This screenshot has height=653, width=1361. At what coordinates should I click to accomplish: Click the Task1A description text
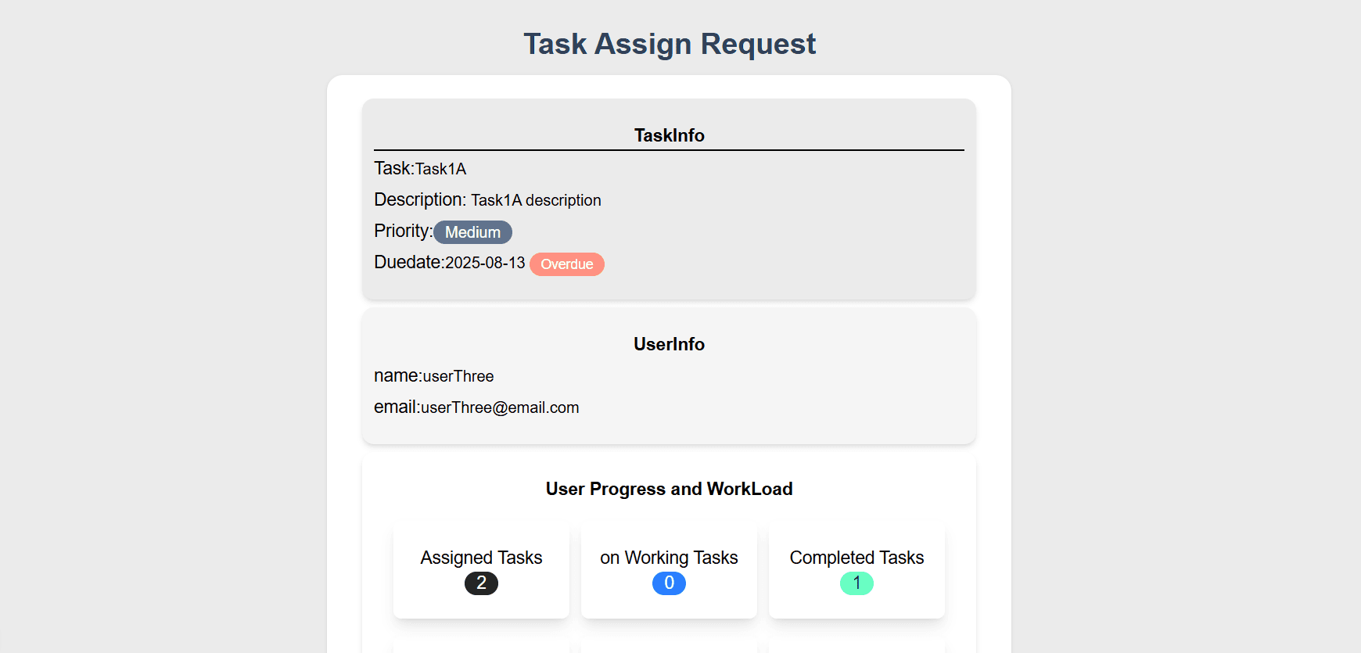pos(536,200)
